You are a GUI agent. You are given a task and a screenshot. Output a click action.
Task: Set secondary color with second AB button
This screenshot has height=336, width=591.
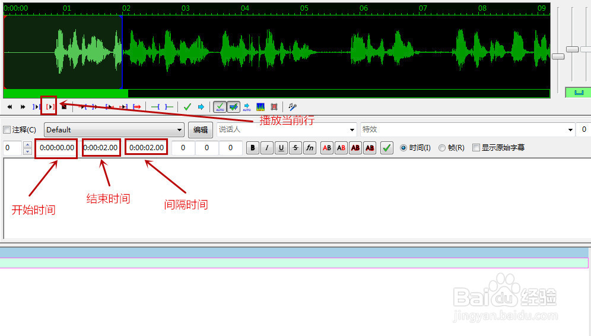pyautogui.click(x=341, y=148)
